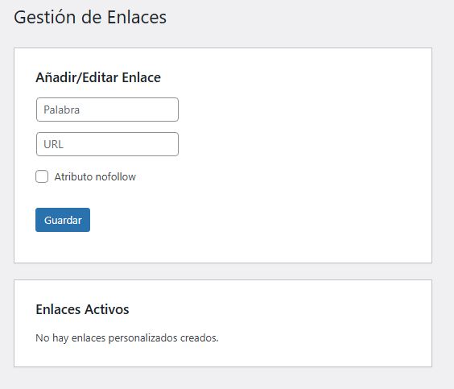The image size is (454, 389).
Task: Place cursor in the keyword Palabra box
Action: click(x=107, y=110)
